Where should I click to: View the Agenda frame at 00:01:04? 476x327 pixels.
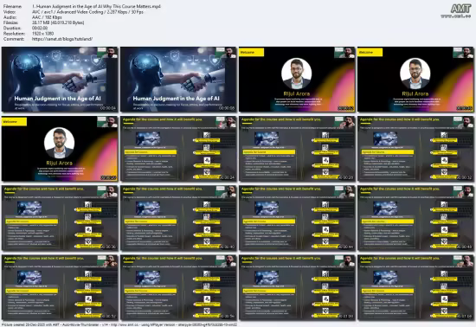pyautogui.click(x=415, y=287)
